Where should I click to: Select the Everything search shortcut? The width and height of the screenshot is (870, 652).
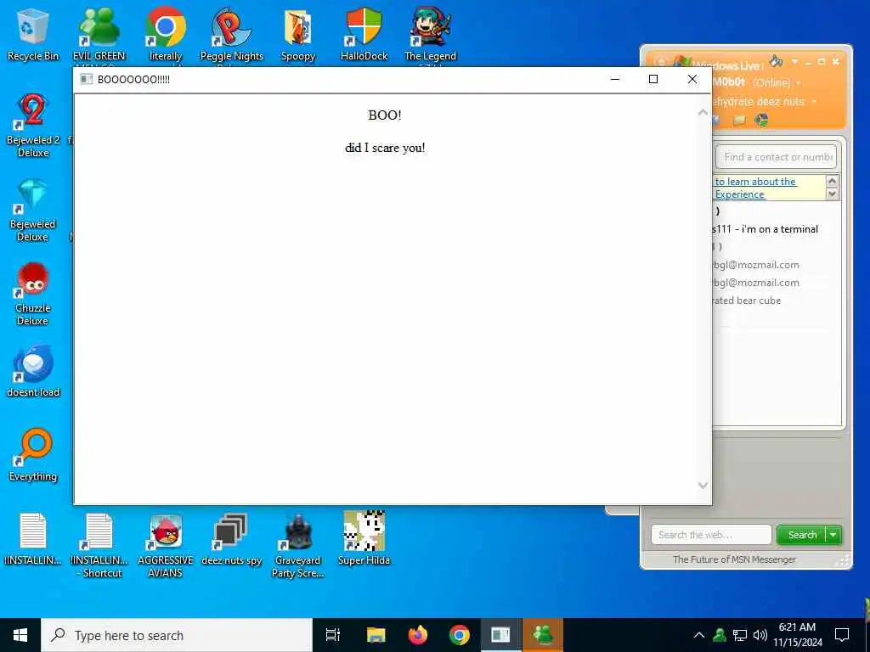coord(33,455)
